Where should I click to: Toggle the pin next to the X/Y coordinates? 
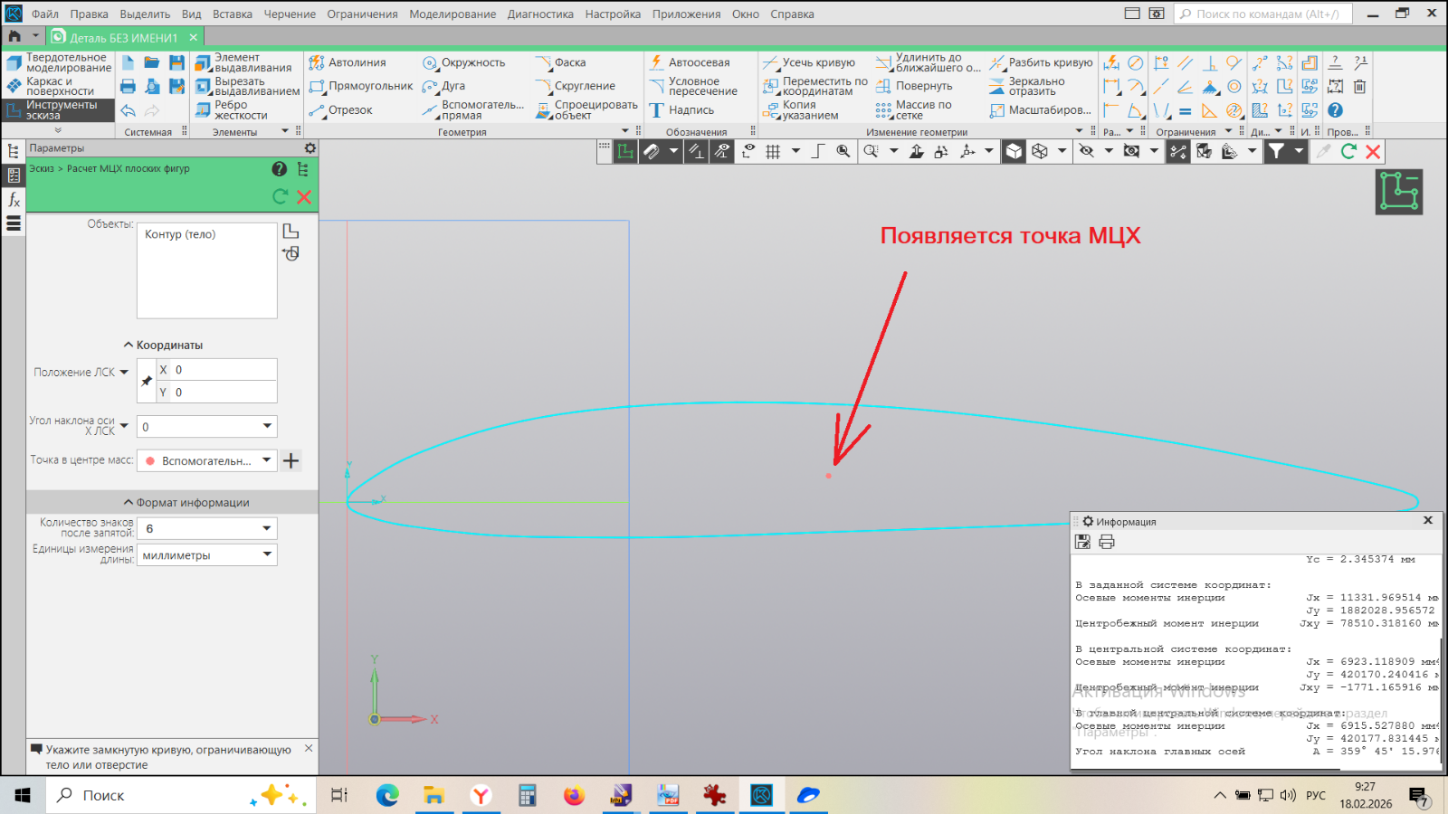click(x=147, y=381)
